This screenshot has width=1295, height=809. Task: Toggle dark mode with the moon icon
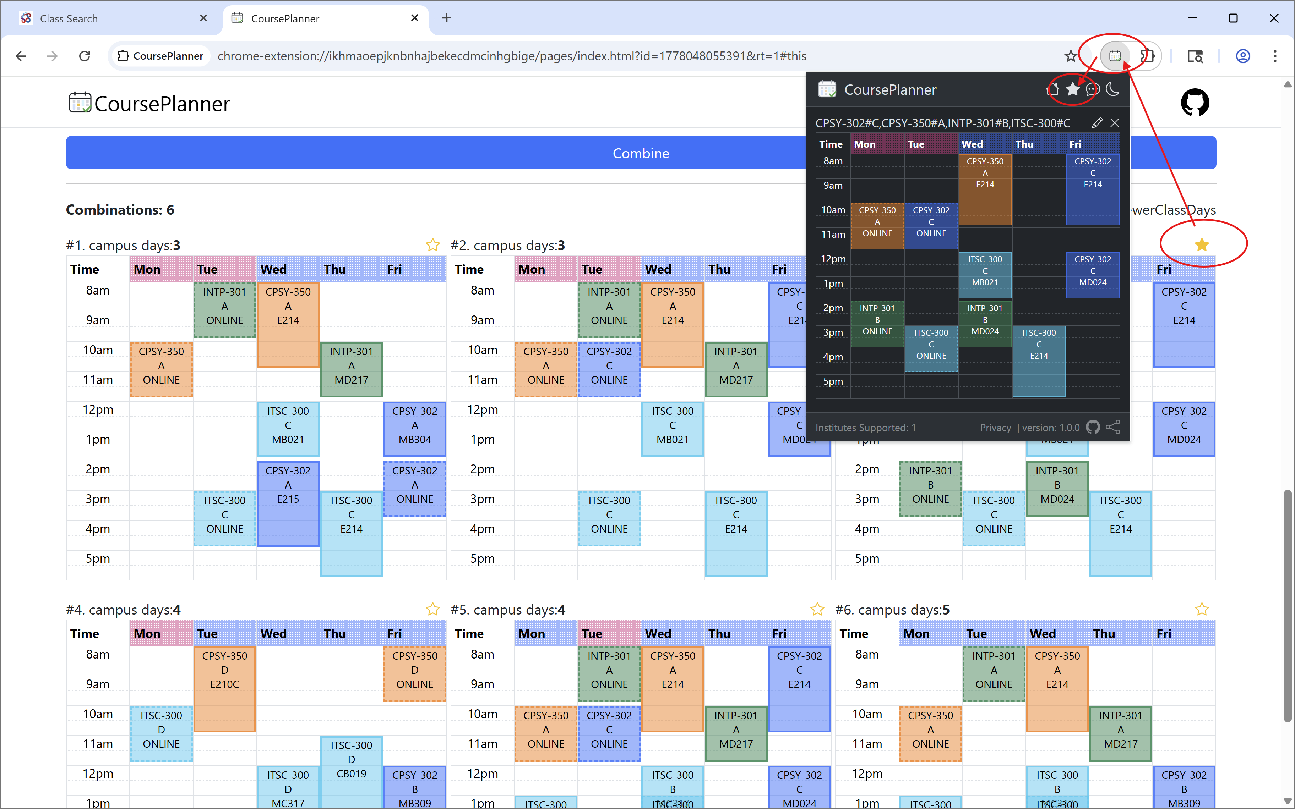pyautogui.click(x=1112, y=89)
